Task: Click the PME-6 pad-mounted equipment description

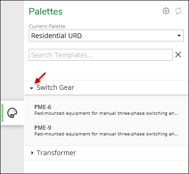Action: click(106, 113)
